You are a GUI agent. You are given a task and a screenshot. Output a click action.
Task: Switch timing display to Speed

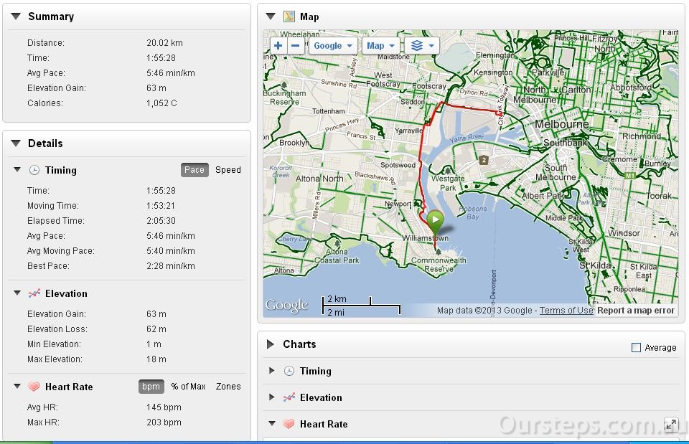(228, 170)
